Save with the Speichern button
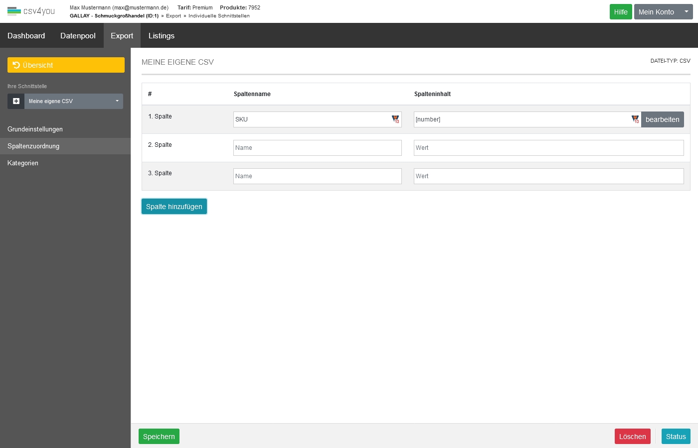Screen dimensions: 698x448 tap(159, 437)
